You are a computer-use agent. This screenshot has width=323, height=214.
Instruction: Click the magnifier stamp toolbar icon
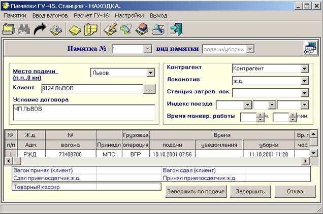158,29
